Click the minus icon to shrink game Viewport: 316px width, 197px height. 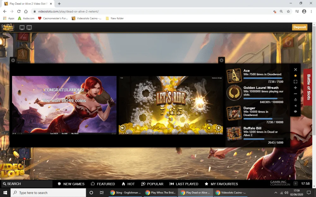(295, 94)
